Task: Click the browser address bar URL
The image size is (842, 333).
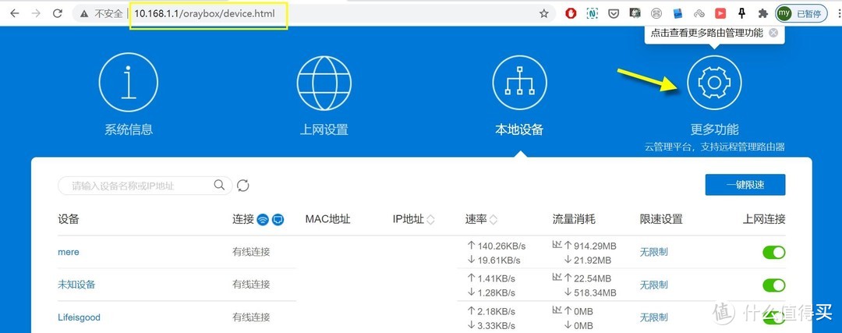Action: 204,13
